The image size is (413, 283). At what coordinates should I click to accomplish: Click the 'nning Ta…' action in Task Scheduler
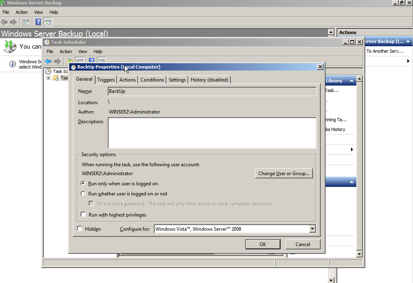336,120
